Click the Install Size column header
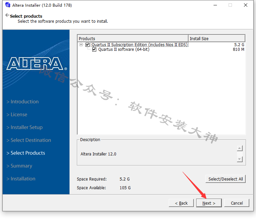The width and height of the screenshot is (256, 224). pyautogui.click(x=217, y=38)
